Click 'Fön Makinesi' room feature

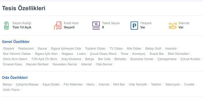(73, 85)
